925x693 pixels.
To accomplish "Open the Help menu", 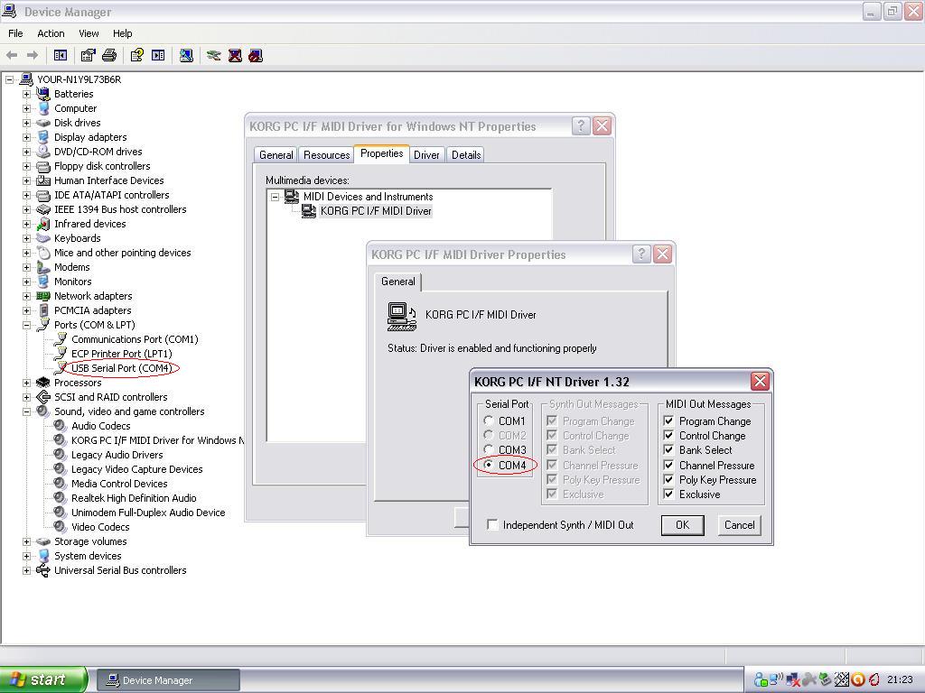I will 122,33.
